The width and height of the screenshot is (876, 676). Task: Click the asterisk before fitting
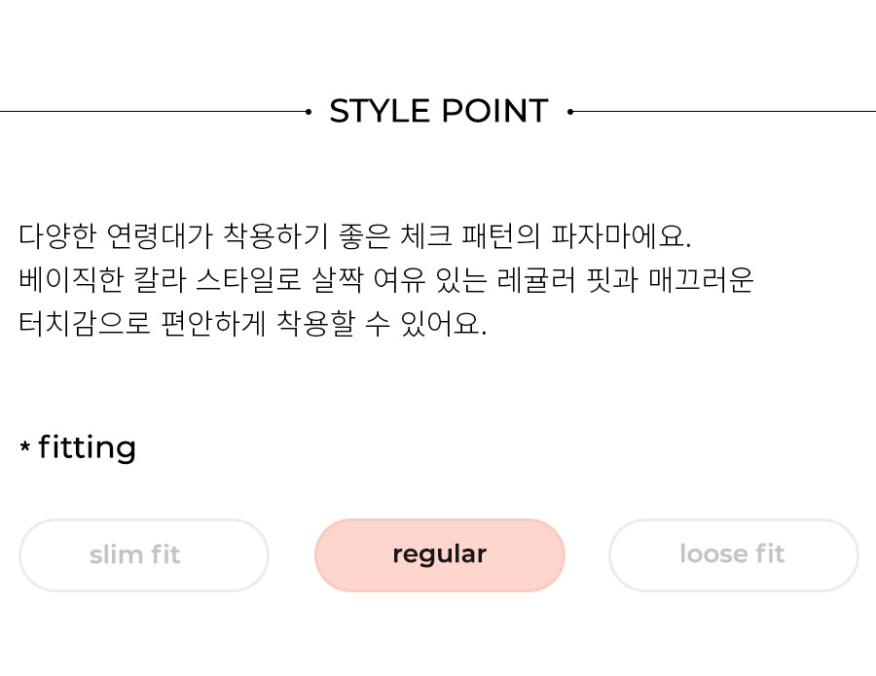click(24, 446)
